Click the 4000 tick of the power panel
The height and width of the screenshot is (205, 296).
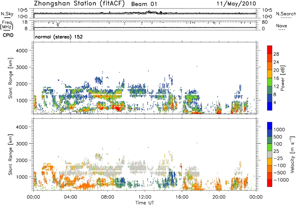point(22,51)
